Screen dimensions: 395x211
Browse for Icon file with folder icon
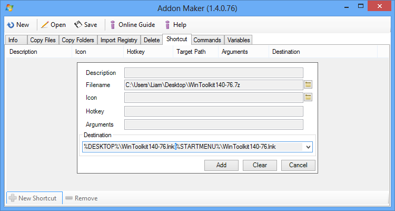click(x=308, y=97)
